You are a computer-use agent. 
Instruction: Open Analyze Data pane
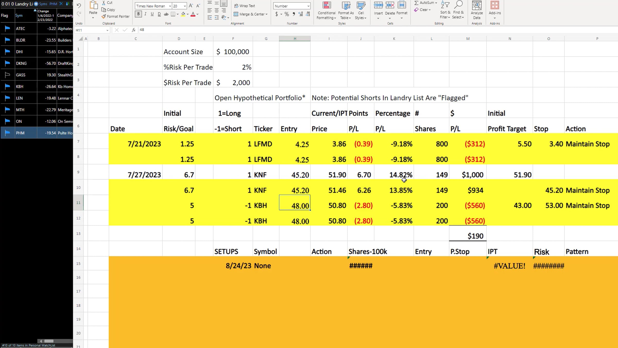477,10
